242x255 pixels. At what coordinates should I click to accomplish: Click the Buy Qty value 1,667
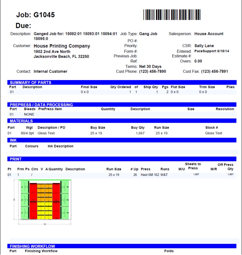(x=140, y=133)
